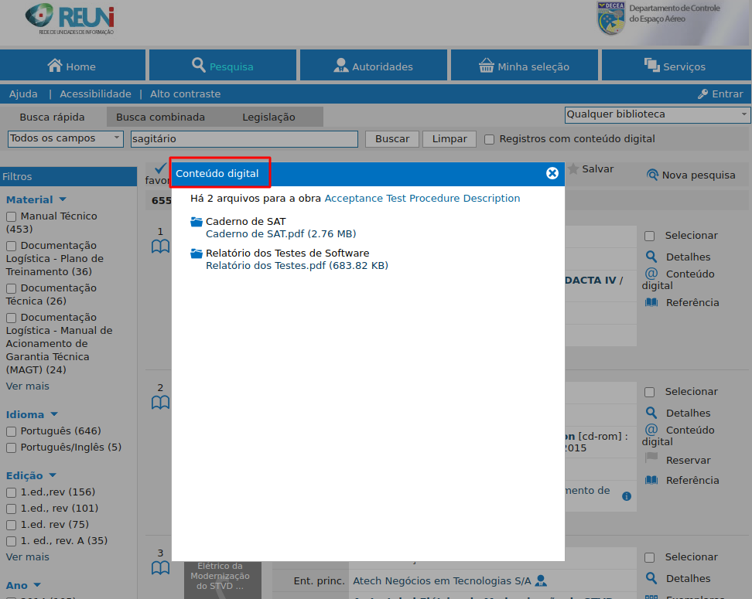Start a Nova pesquisa via its icon
752x599 pixels.
tap(652, 175)
